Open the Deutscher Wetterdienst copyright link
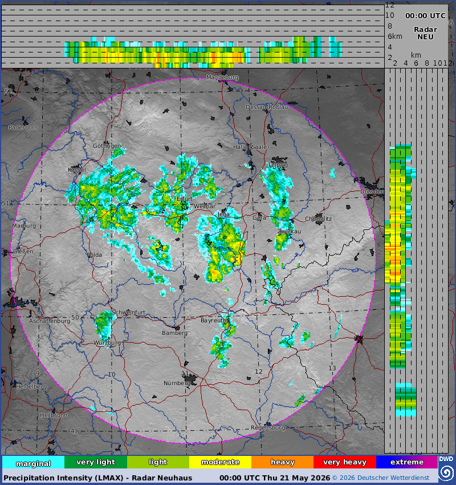456x485 pixels. pyautogui.click(x=381, y=478)
